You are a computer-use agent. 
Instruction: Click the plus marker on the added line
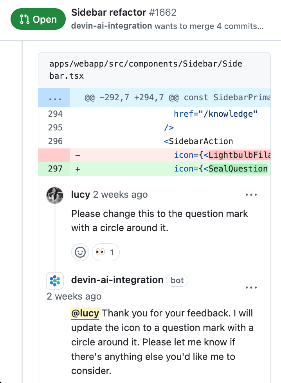pyautogui.click(x=77, y=169)
